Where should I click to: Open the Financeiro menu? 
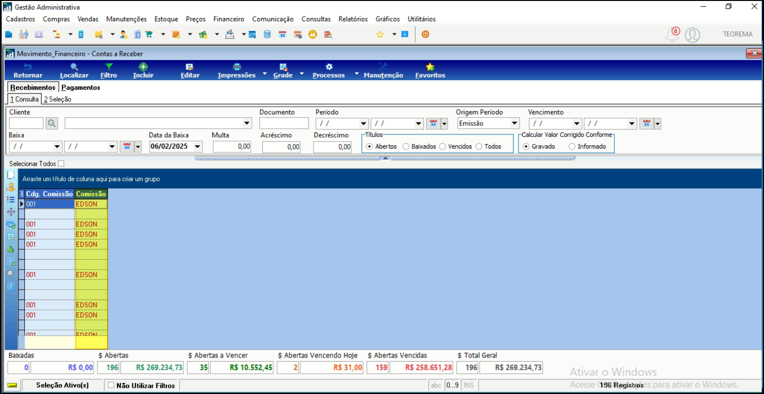(229, 19)
